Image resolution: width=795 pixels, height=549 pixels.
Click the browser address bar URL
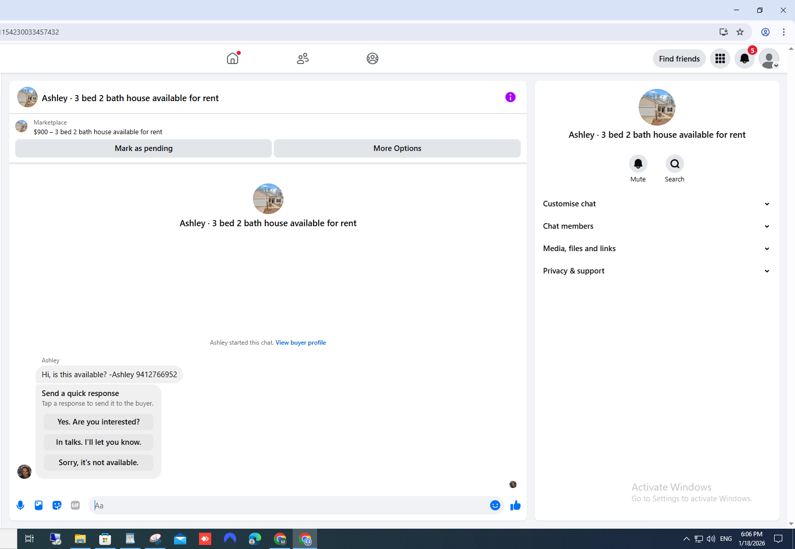pos(31,32)
